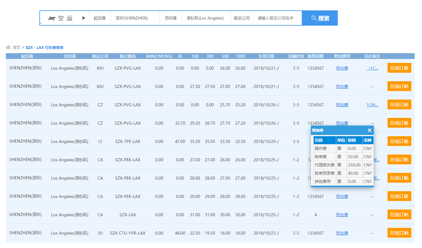Click 在线订舱 for CZ row priced 32.70
This screenshot has width=422, height=248.
pos(399,123)
